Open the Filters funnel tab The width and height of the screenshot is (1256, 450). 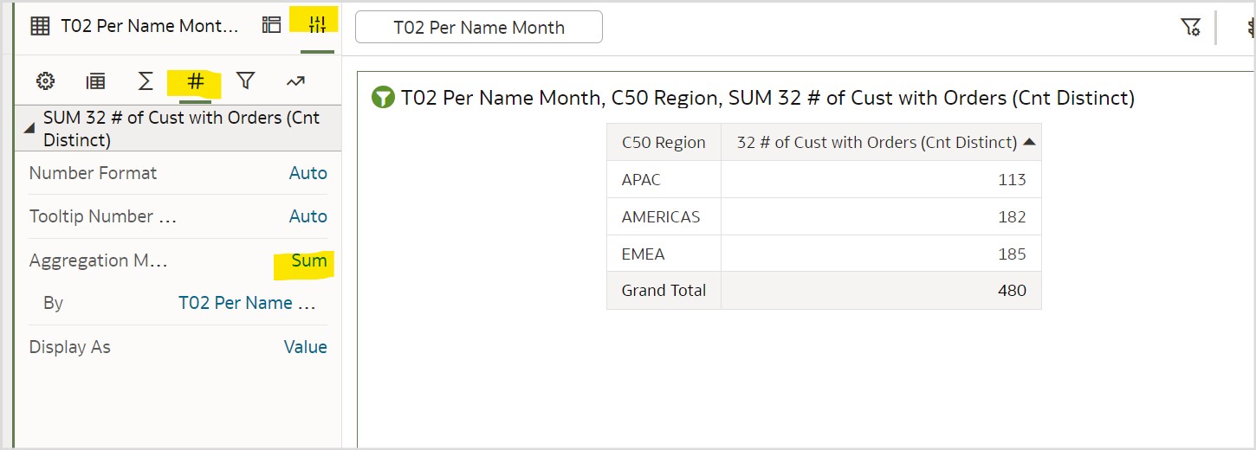coord(246,81)
